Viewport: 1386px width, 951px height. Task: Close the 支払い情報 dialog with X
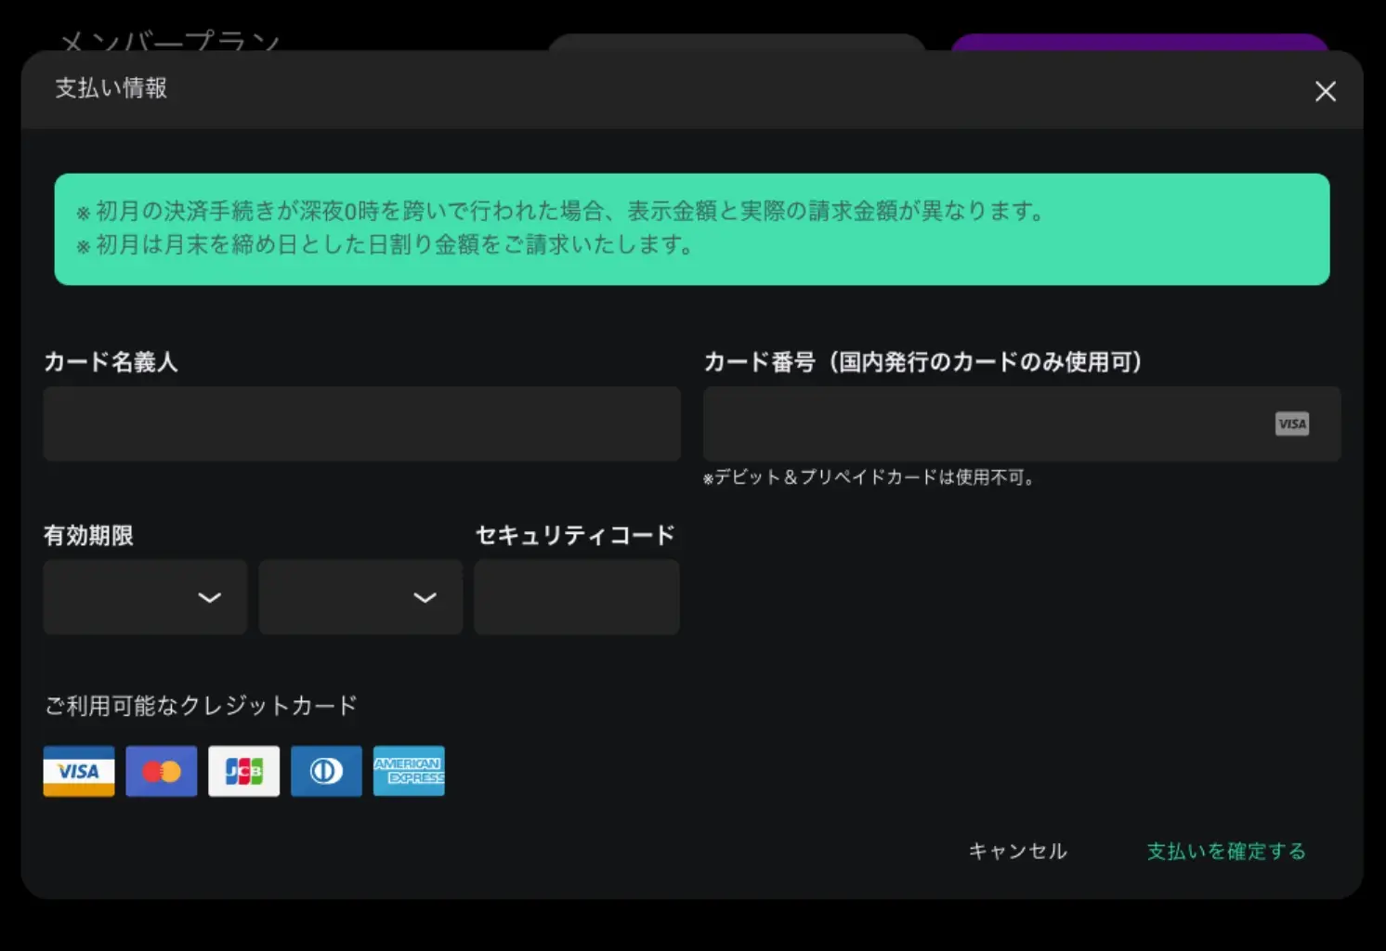pyautogui.click(x=1326, y=91)
